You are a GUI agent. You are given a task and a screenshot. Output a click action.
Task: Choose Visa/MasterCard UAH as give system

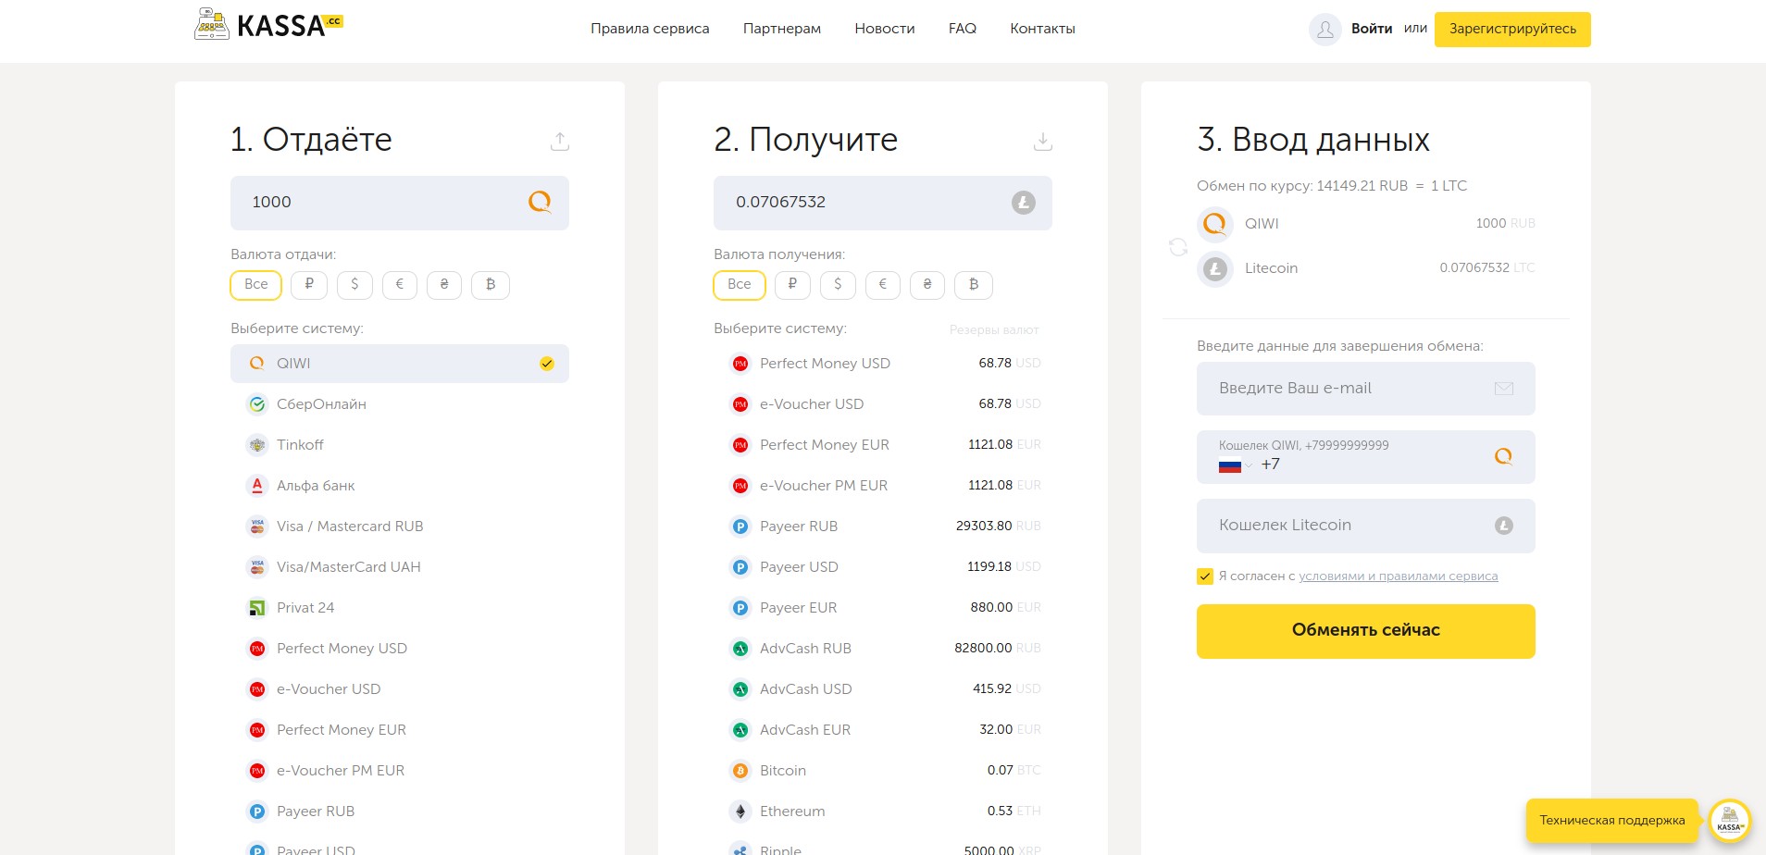click(x=400, y=567)
